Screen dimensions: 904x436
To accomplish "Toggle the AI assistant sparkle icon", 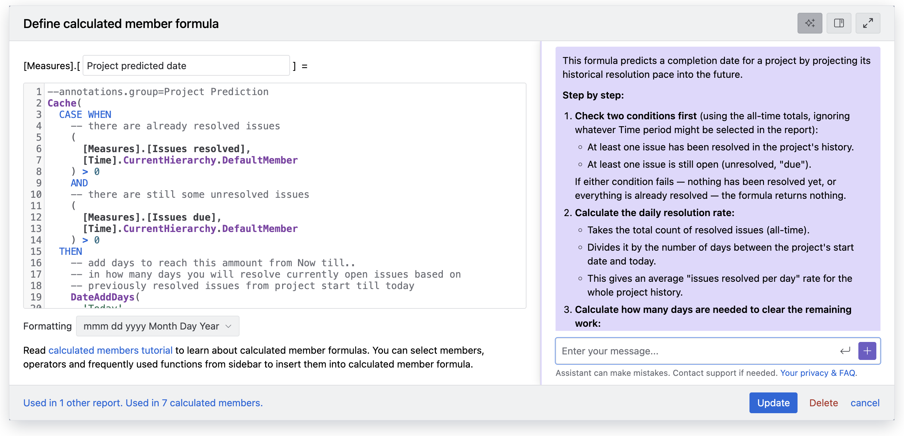I will click(x=810, y=23).
